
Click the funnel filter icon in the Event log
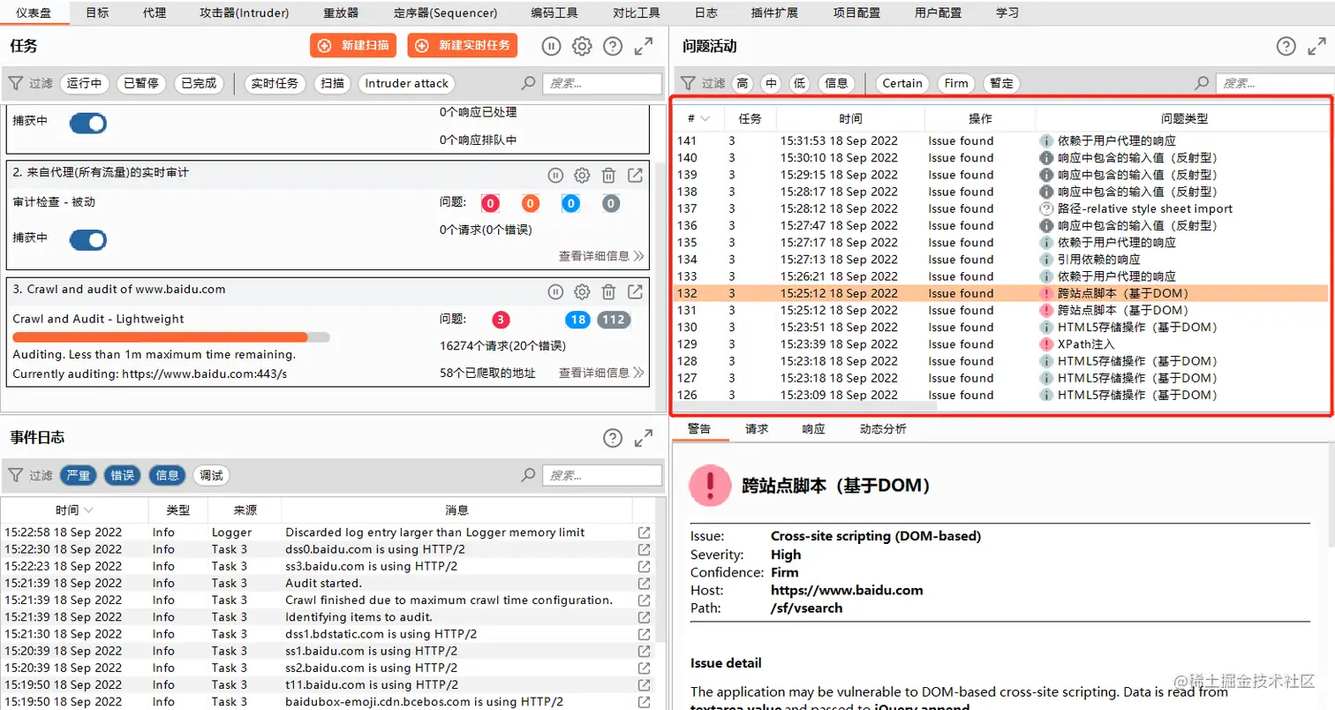(15, 475)
